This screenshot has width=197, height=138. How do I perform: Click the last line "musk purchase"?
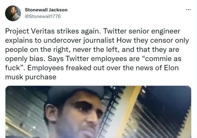tap(31, 77)
